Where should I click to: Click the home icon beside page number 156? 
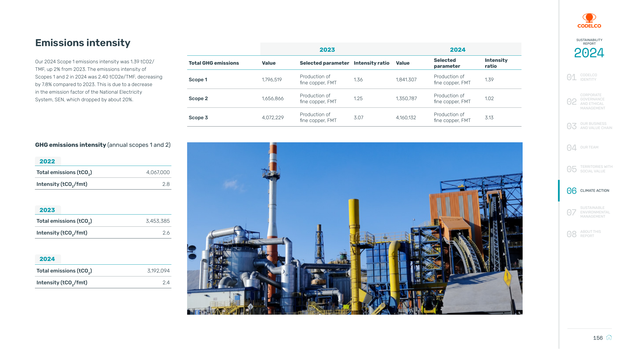[609, 337]
